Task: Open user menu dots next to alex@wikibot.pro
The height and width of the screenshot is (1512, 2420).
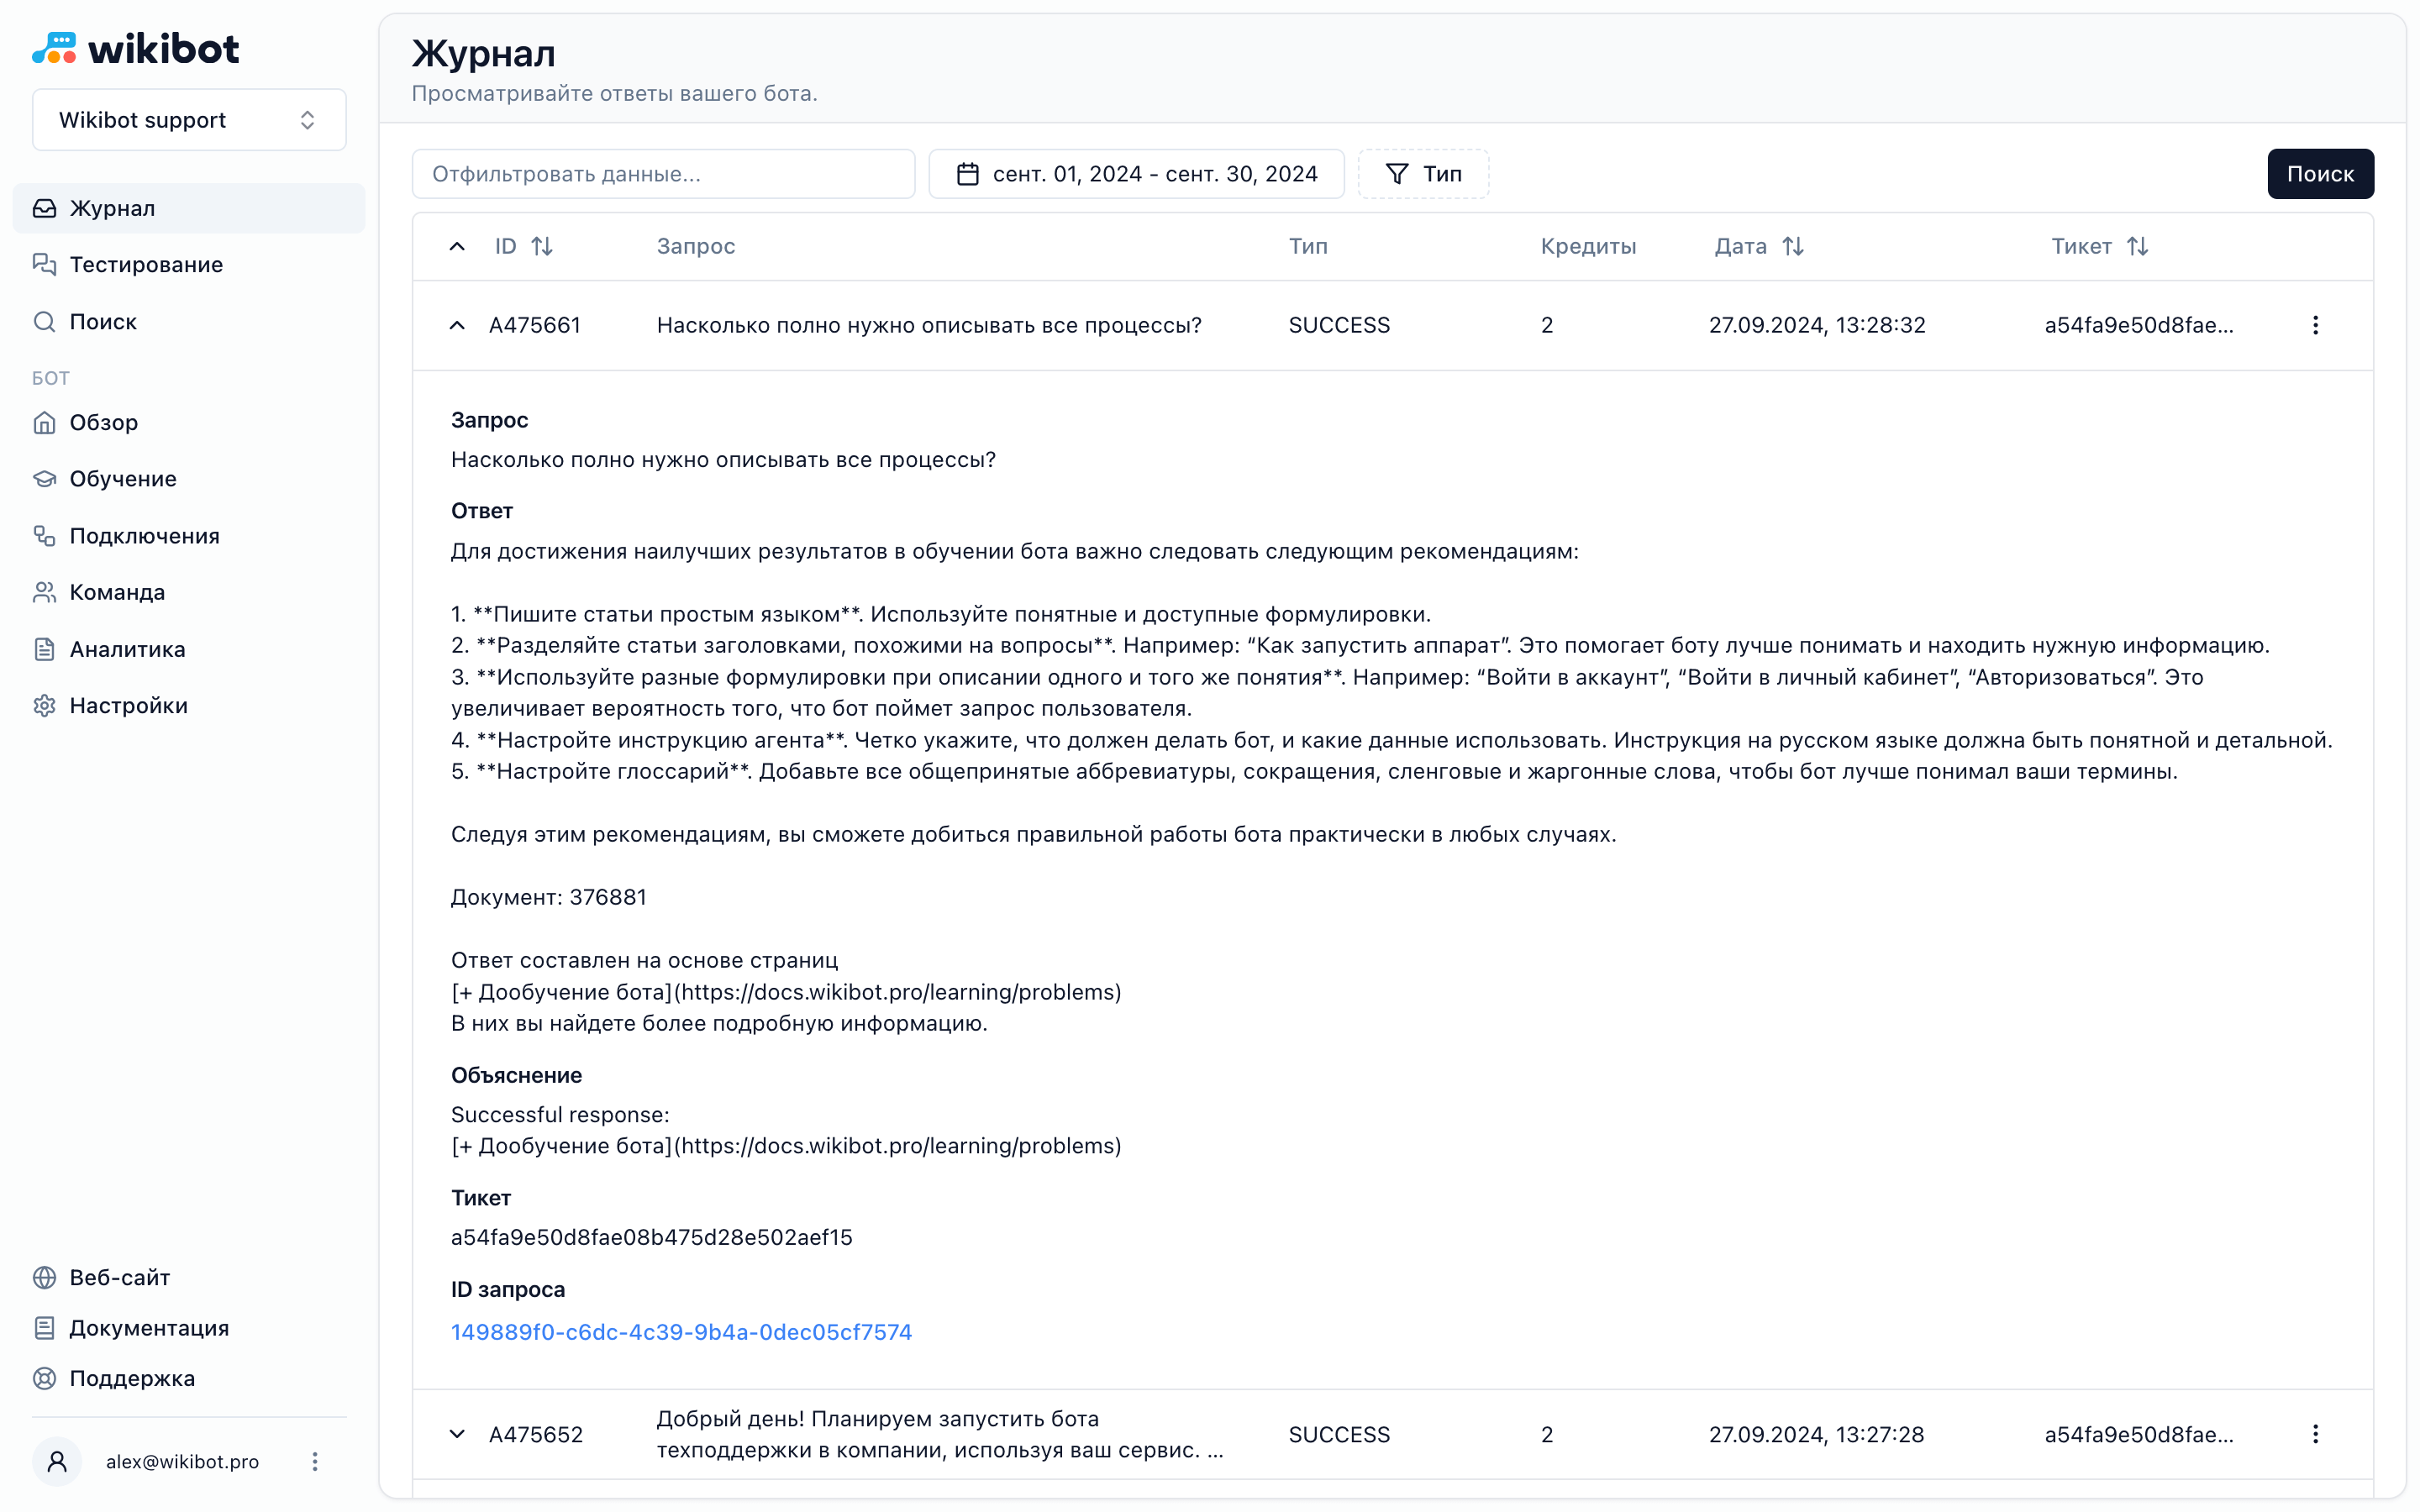Action: click(x=314, y=1461)
